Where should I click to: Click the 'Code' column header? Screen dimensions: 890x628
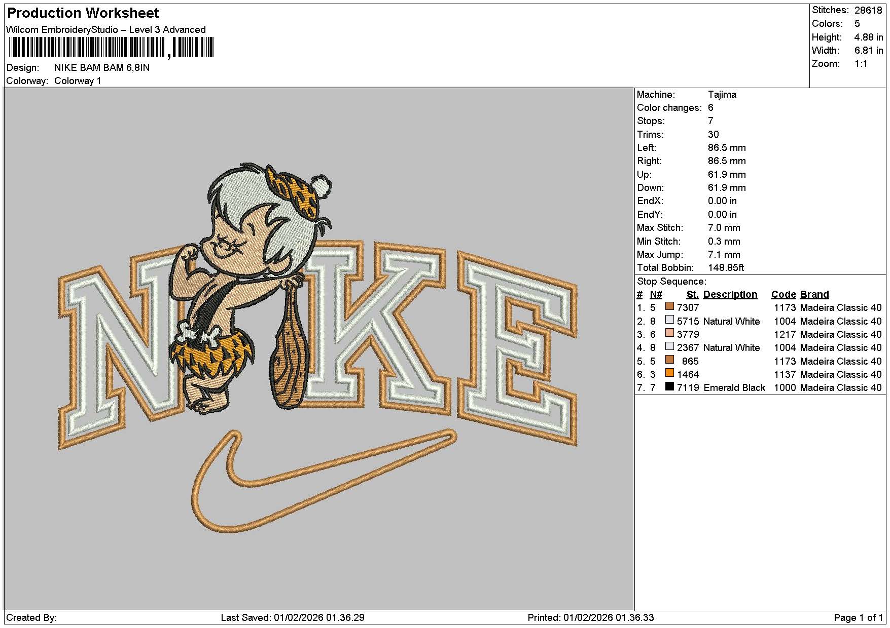coord(784,294)
